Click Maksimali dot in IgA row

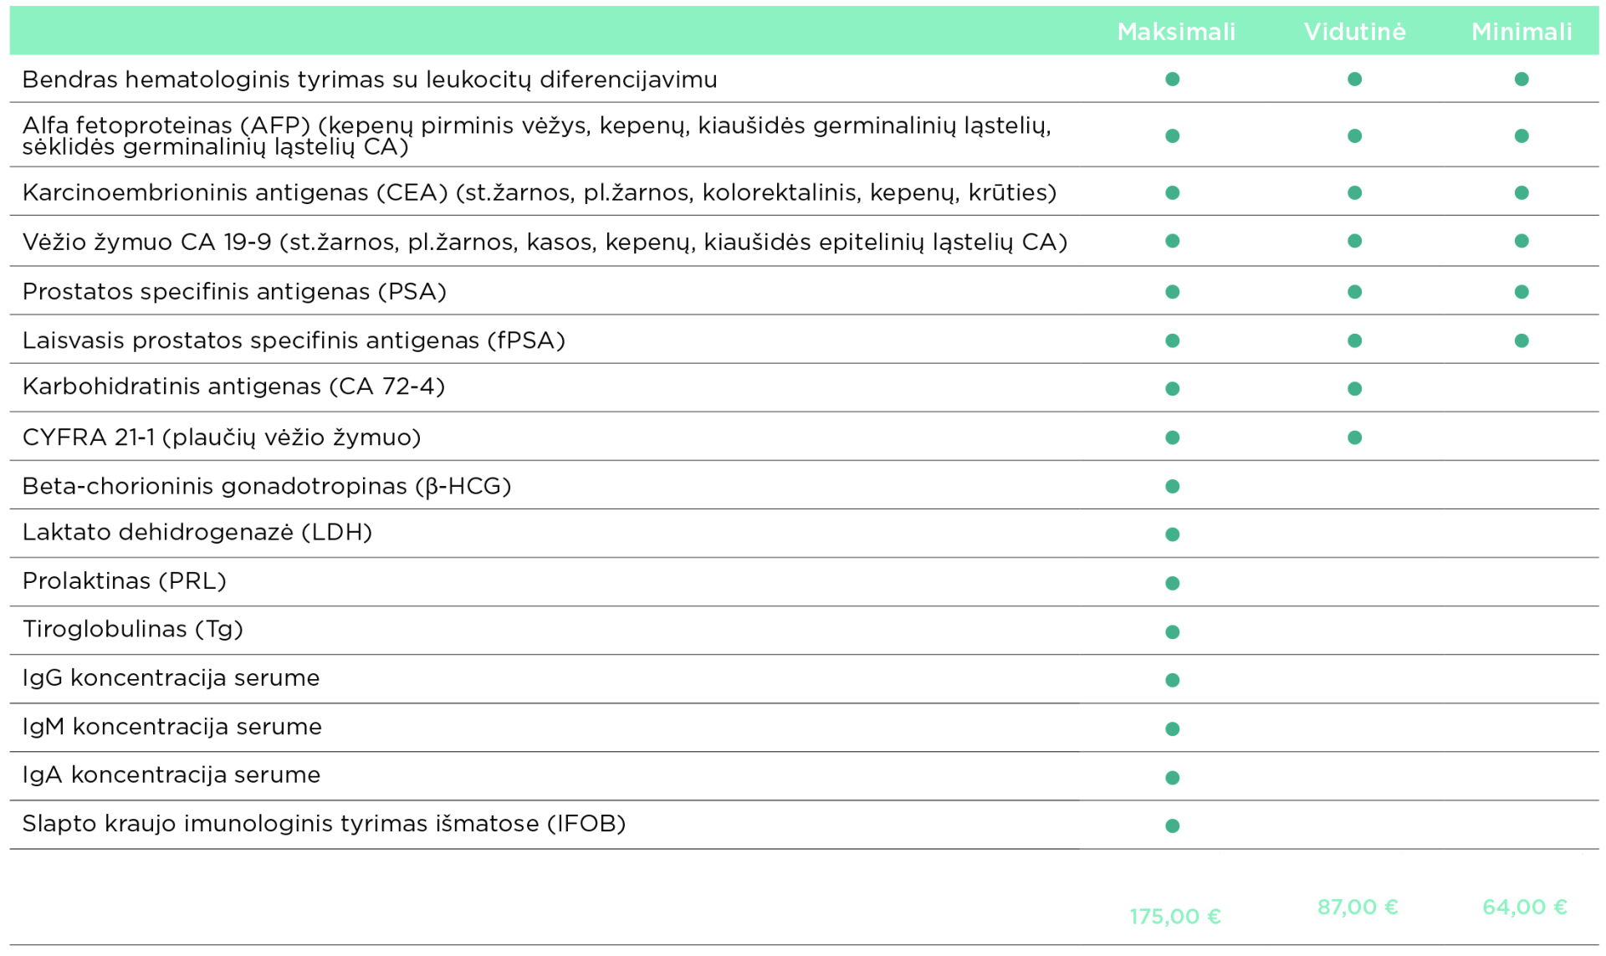[x=1173, y=778]
